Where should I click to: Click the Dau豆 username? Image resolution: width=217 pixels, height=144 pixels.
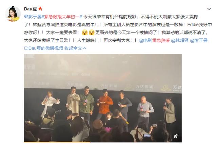pos(31,9)
